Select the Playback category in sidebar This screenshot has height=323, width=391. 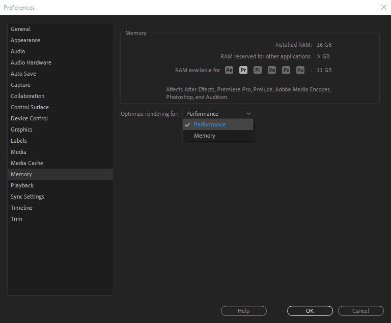point(22,185)
